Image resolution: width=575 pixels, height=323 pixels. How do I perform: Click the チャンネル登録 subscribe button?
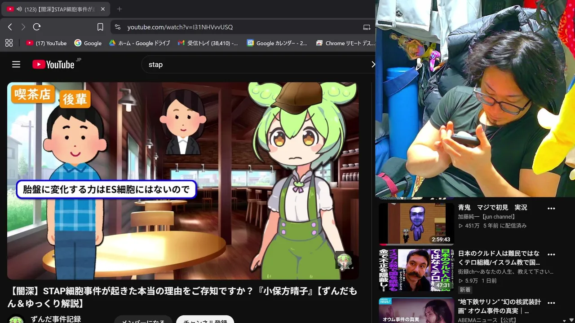pos(205,320)
